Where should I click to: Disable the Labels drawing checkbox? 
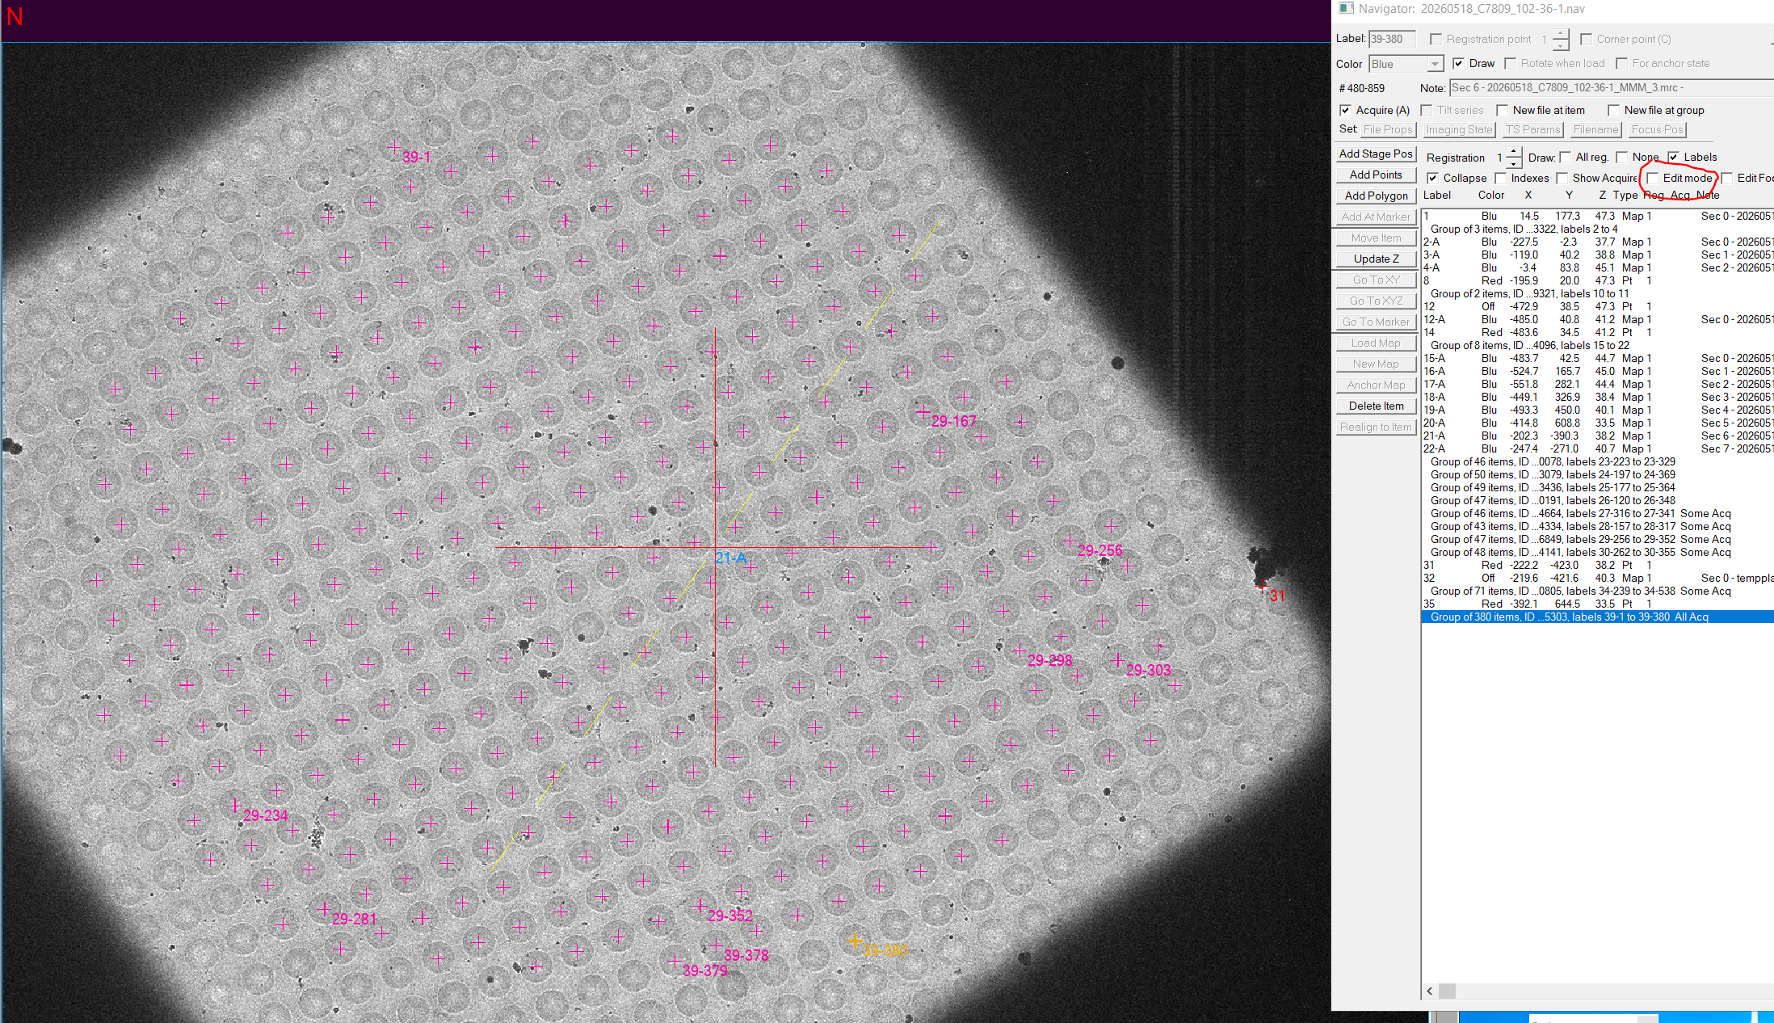tap(1673, 158)
